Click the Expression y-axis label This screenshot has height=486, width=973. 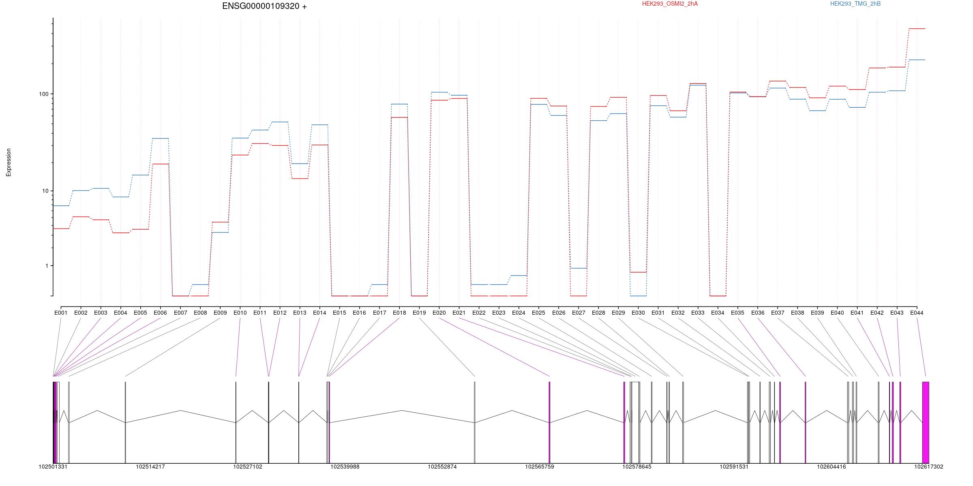[x=9, y=162]
